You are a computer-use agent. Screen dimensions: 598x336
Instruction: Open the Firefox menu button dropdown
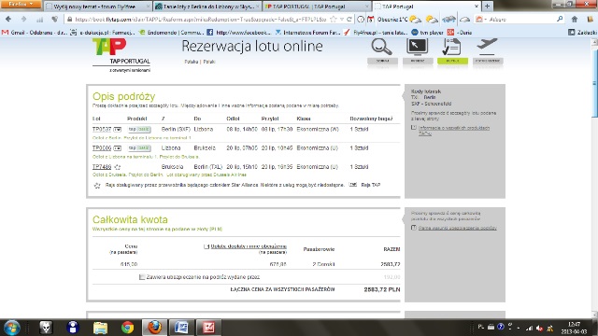tap(21, 5)
